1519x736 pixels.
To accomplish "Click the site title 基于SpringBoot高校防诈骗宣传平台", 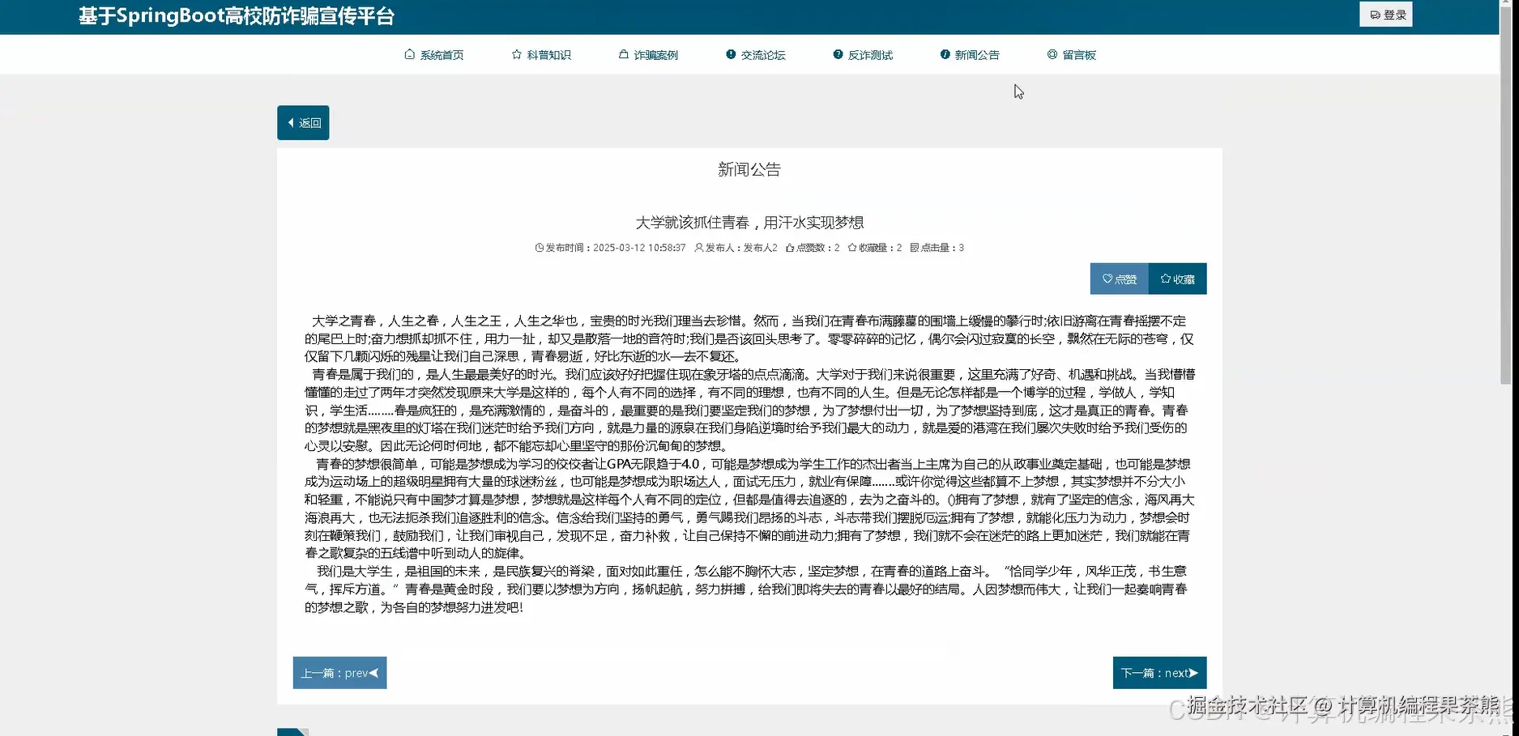I will tap(236, 15).
